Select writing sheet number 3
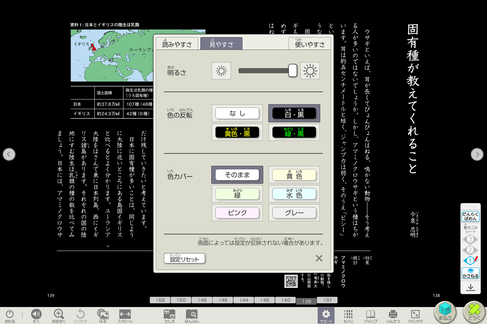The height and width of the screenshot is (324, 487). (x=470, y=239)
